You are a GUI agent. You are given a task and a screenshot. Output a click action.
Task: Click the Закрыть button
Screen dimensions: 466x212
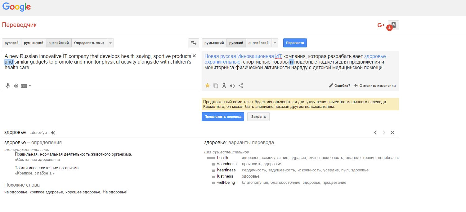point(258,117)
